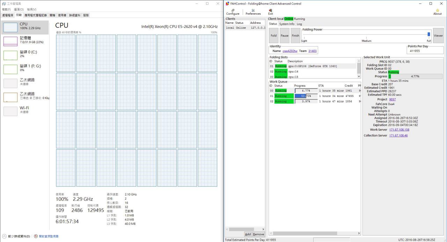Screen dimensions: 447x242
Task: Switch to the System Info tab
Action: pos(286,24)
